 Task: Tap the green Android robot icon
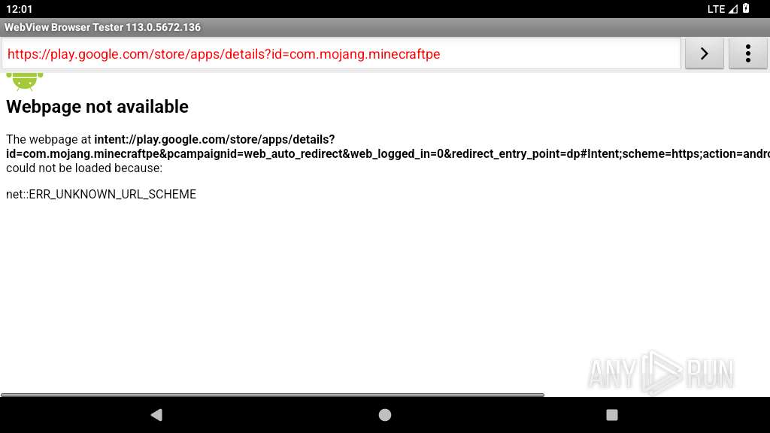(25, 81)
